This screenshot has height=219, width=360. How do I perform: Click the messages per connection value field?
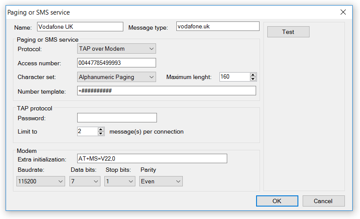tap(88, 131)
